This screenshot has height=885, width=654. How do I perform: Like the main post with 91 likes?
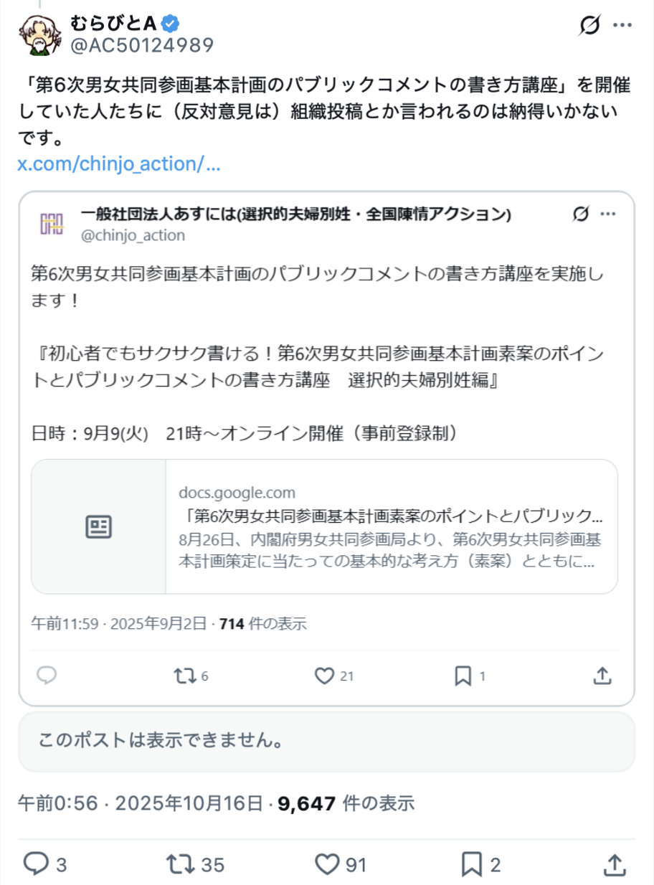[327, 863]
